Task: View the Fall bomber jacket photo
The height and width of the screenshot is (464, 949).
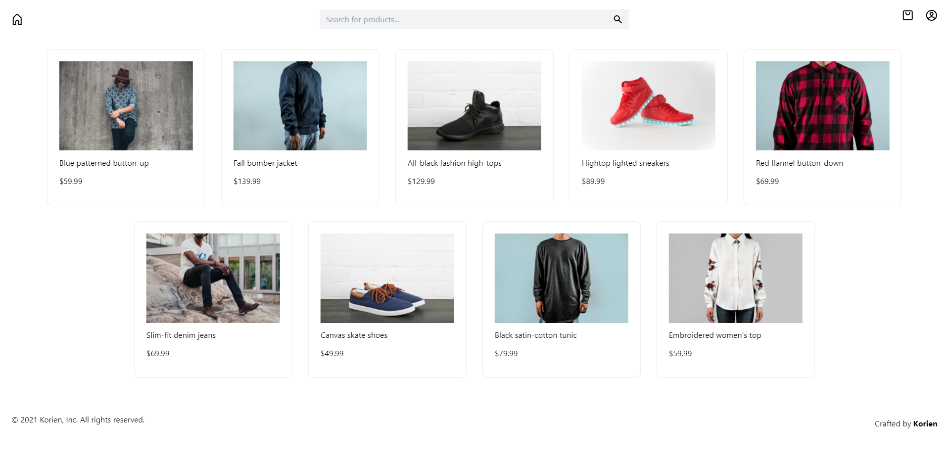Action: tap(300, 105)
